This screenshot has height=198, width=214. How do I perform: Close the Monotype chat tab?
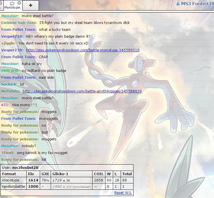(x=19, y=3)
